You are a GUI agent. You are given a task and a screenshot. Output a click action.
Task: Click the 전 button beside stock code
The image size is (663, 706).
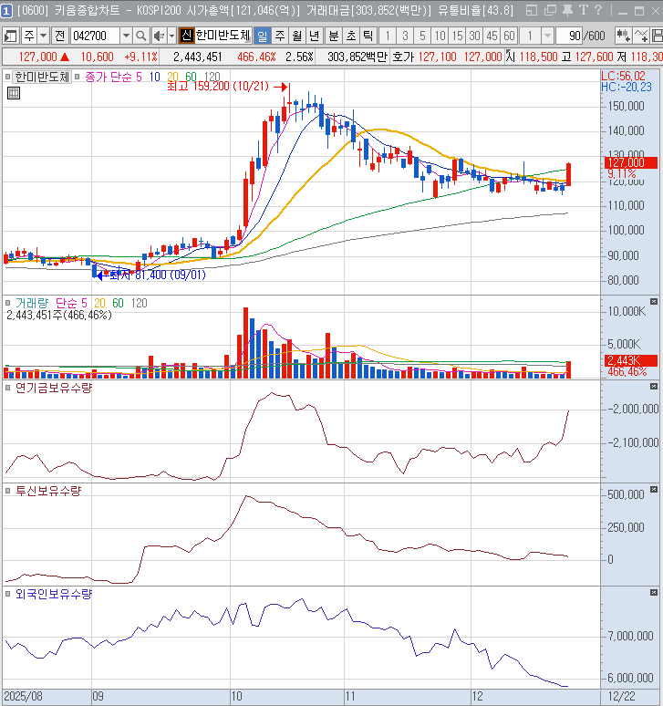59,36
